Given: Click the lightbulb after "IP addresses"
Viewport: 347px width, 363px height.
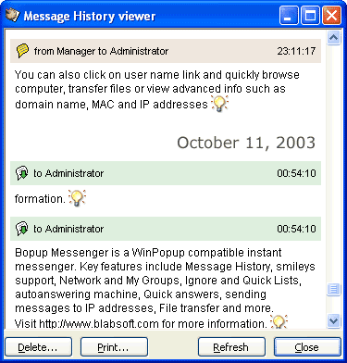Looking at the screenshot, I should 219,103.
